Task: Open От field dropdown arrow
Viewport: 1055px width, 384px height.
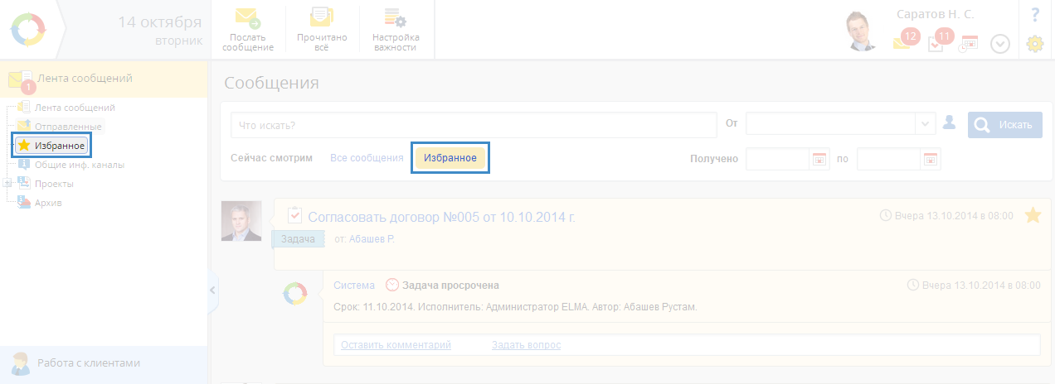Action: click(926, 124)
